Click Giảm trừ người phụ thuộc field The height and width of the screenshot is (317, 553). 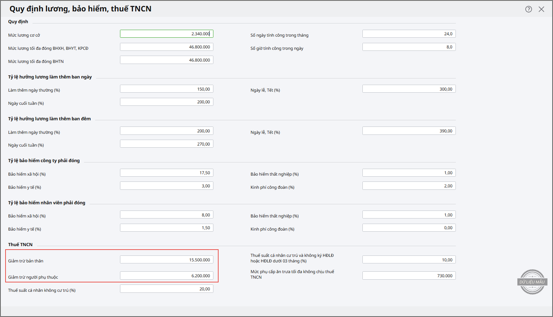166,276
